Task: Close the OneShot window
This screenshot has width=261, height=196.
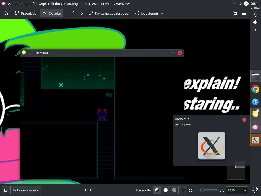Action: [180, 53]
